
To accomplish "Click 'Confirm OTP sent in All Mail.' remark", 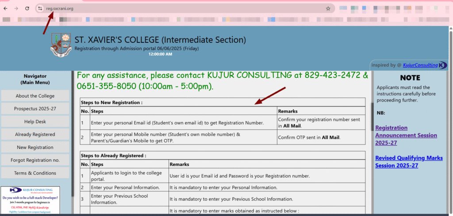I will (309, 137).
